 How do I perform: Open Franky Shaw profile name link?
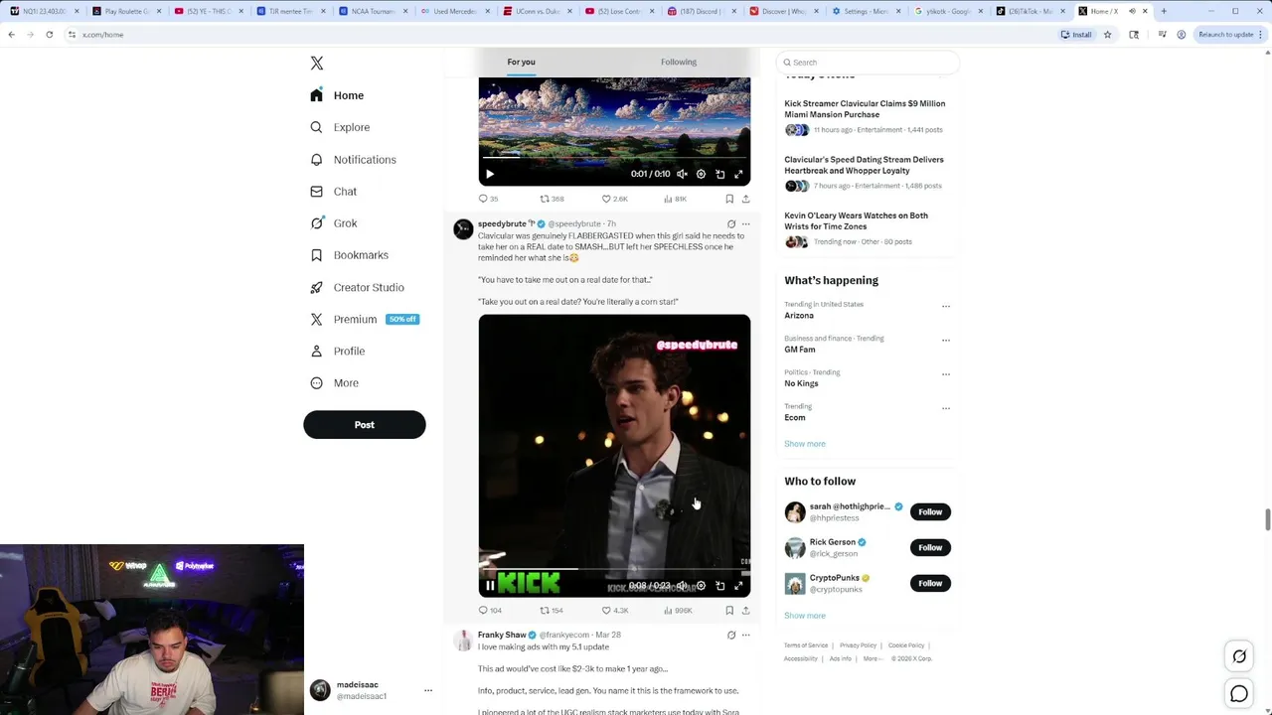[x=502, y=635]
